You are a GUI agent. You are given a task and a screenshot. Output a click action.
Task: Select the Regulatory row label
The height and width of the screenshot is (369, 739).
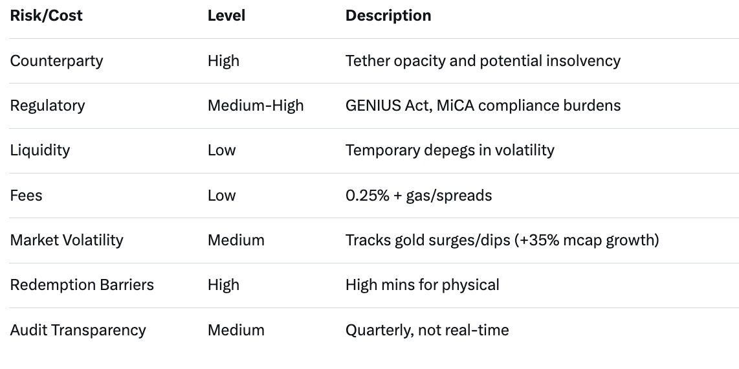47,106
